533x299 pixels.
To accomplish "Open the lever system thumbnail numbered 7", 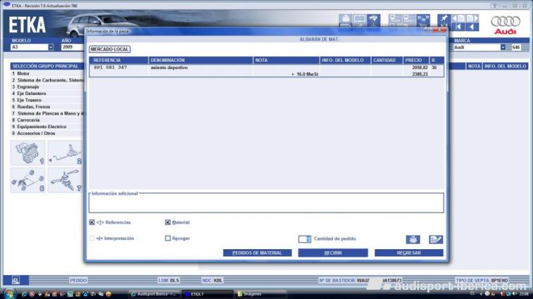I will [x=65, y=180].
